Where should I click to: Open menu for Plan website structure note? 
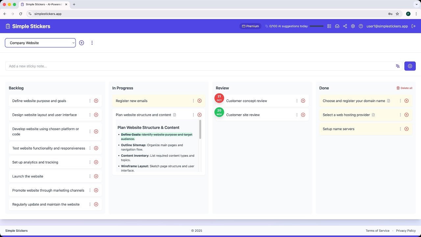[x=193, y=115]
